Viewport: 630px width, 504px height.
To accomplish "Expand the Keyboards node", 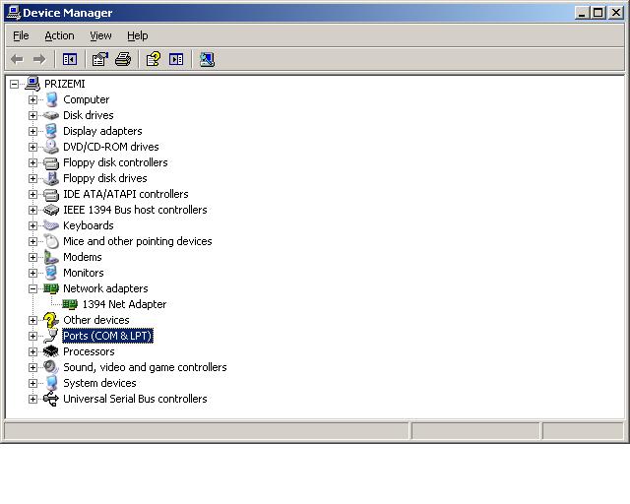I will (x=32, y=225).
